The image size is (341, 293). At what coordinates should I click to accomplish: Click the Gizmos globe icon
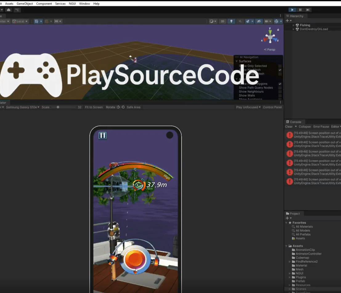(276, 21)
